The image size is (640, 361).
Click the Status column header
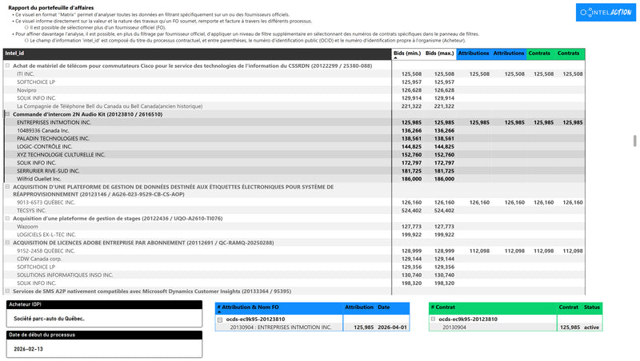591,307
